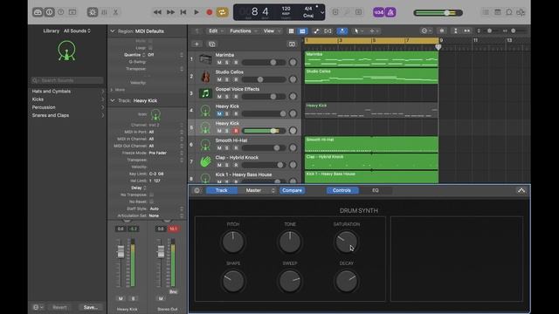Open the Edit menu in tracks area
The image size is (559, 314).
pos(216,31)
